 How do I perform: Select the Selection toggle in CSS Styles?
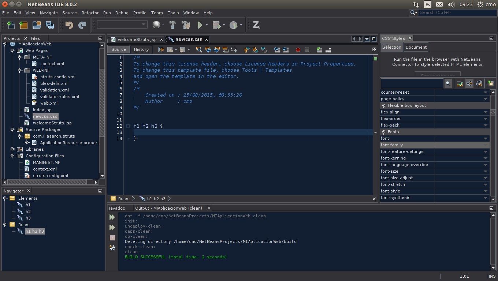[392, 47]
